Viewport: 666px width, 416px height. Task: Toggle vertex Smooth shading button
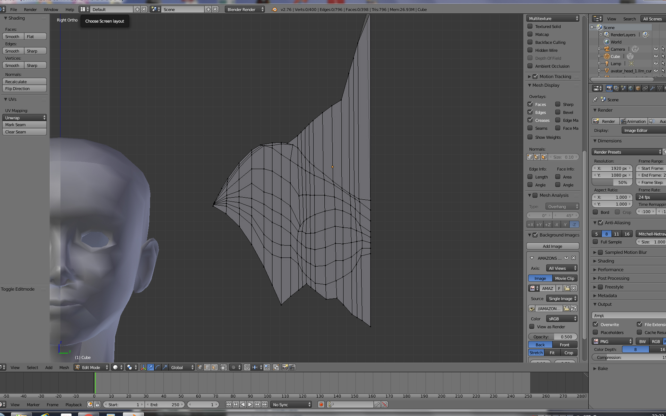pos(13,65)
